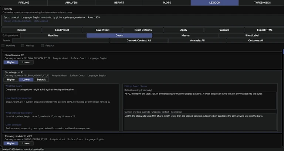Apply the lexicon changes
284x151 pixels.
(x=184, y=30)
